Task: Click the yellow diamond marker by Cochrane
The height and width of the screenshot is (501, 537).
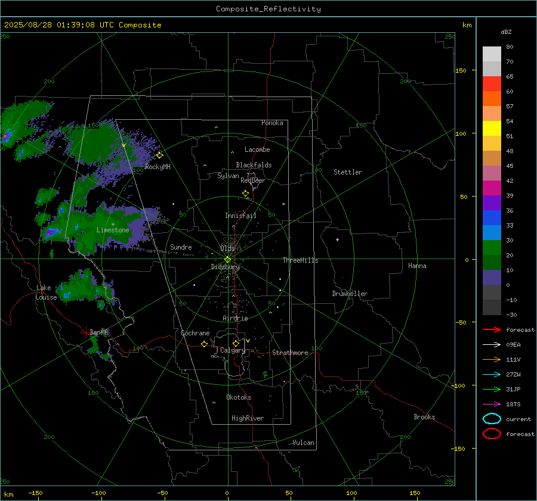Action: (x=205, y=344)
